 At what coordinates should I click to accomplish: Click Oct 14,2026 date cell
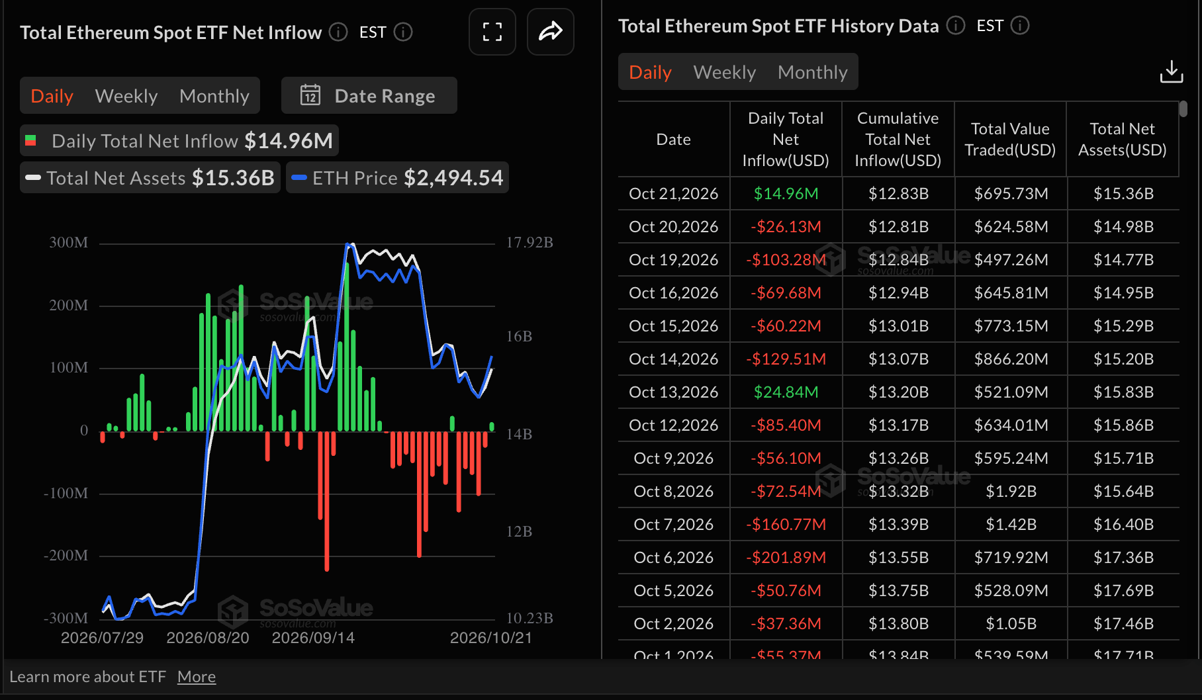point(674,359)
